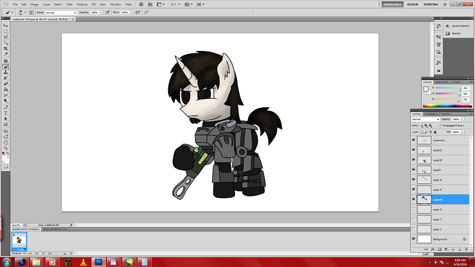Show the Layer 5 layer
The height and width of the screenshot is (267, 475).
[414, 210]
